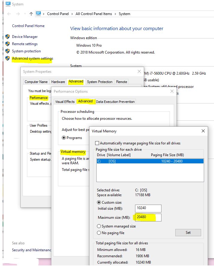The width and height of the screenshot is (214, 266).
Task: Select drive C: [OS] in paging list
Action: [x=150, y=161]
